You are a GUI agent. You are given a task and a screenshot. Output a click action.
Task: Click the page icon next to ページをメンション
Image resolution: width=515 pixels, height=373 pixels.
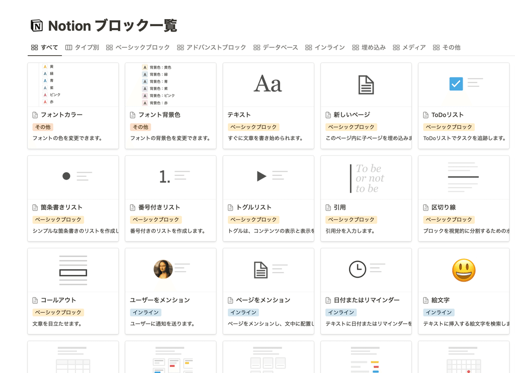230,300
